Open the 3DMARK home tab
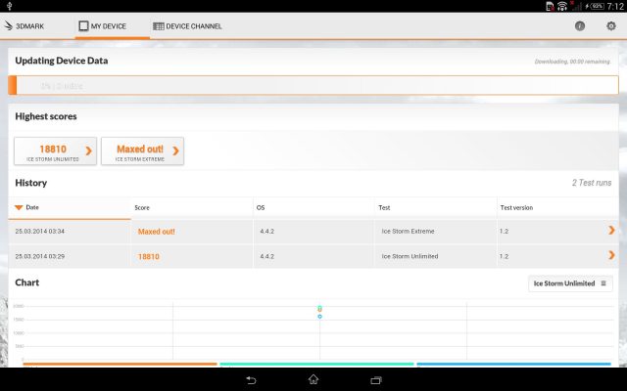Image resolution: width=627 pixels, height=391 pixels. [24, 26]
